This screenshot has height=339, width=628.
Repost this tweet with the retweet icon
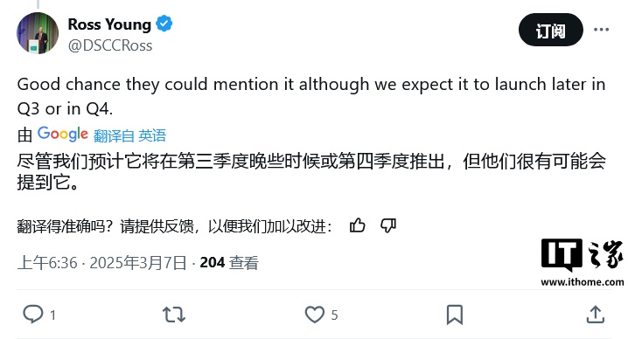pyautogui.click(x=174, y=315)
